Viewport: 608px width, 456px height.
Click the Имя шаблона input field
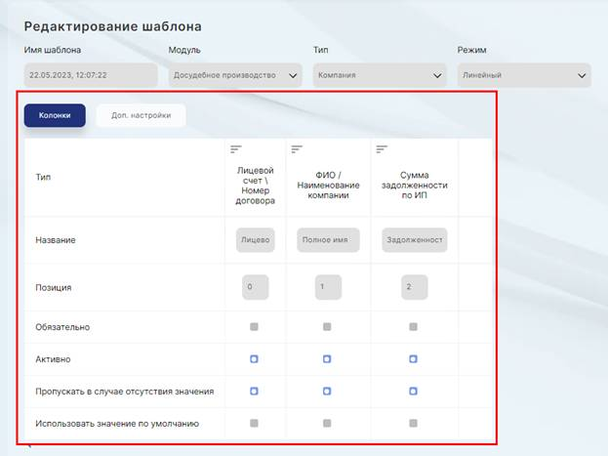click(91, 75)
